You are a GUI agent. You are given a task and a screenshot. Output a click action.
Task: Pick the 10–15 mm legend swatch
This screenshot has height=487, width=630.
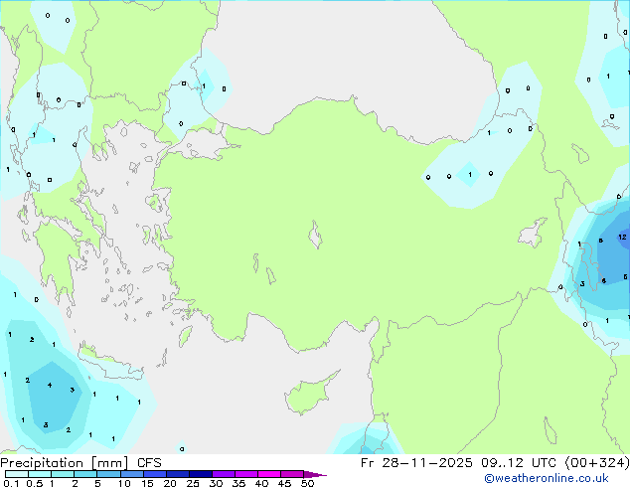coord(132,474)
